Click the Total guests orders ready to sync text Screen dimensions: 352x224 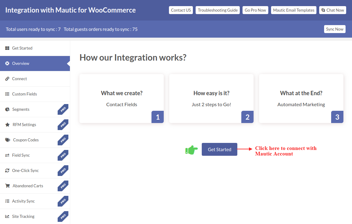point(101,29)
